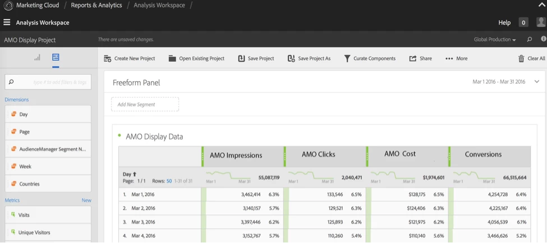Switch to the visualizations bar-chart tab
Image resolution: width=547 pixels, height=243 pixels.
coord(38,57)
